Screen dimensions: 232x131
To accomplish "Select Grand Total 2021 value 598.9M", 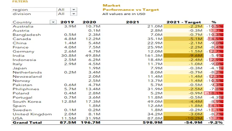I will coord(152,122).
